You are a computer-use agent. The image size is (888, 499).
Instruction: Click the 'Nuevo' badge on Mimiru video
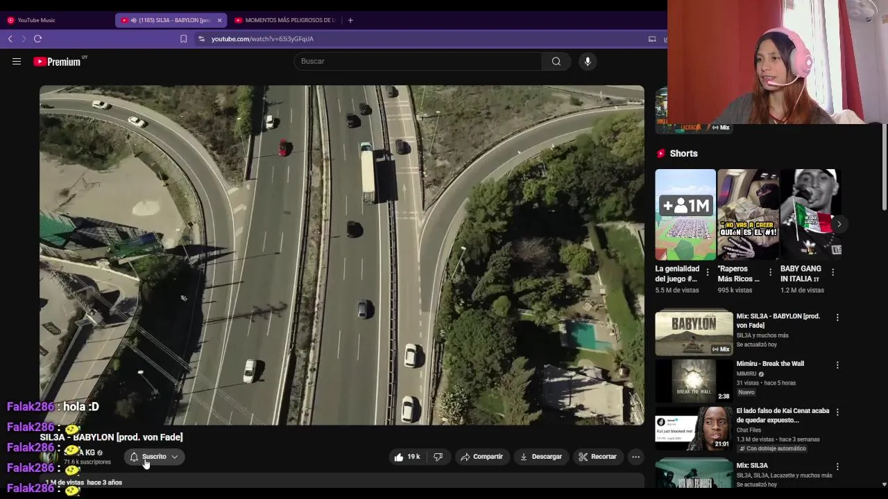pyautogui.click(x=746, y=392)
